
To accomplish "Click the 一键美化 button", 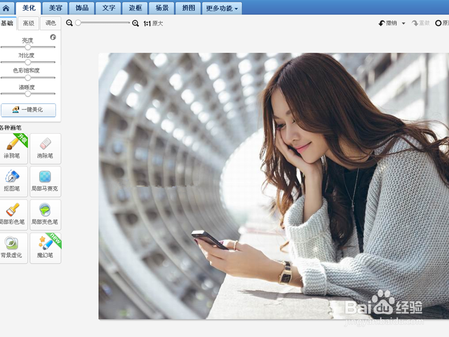I will [29, 110].
